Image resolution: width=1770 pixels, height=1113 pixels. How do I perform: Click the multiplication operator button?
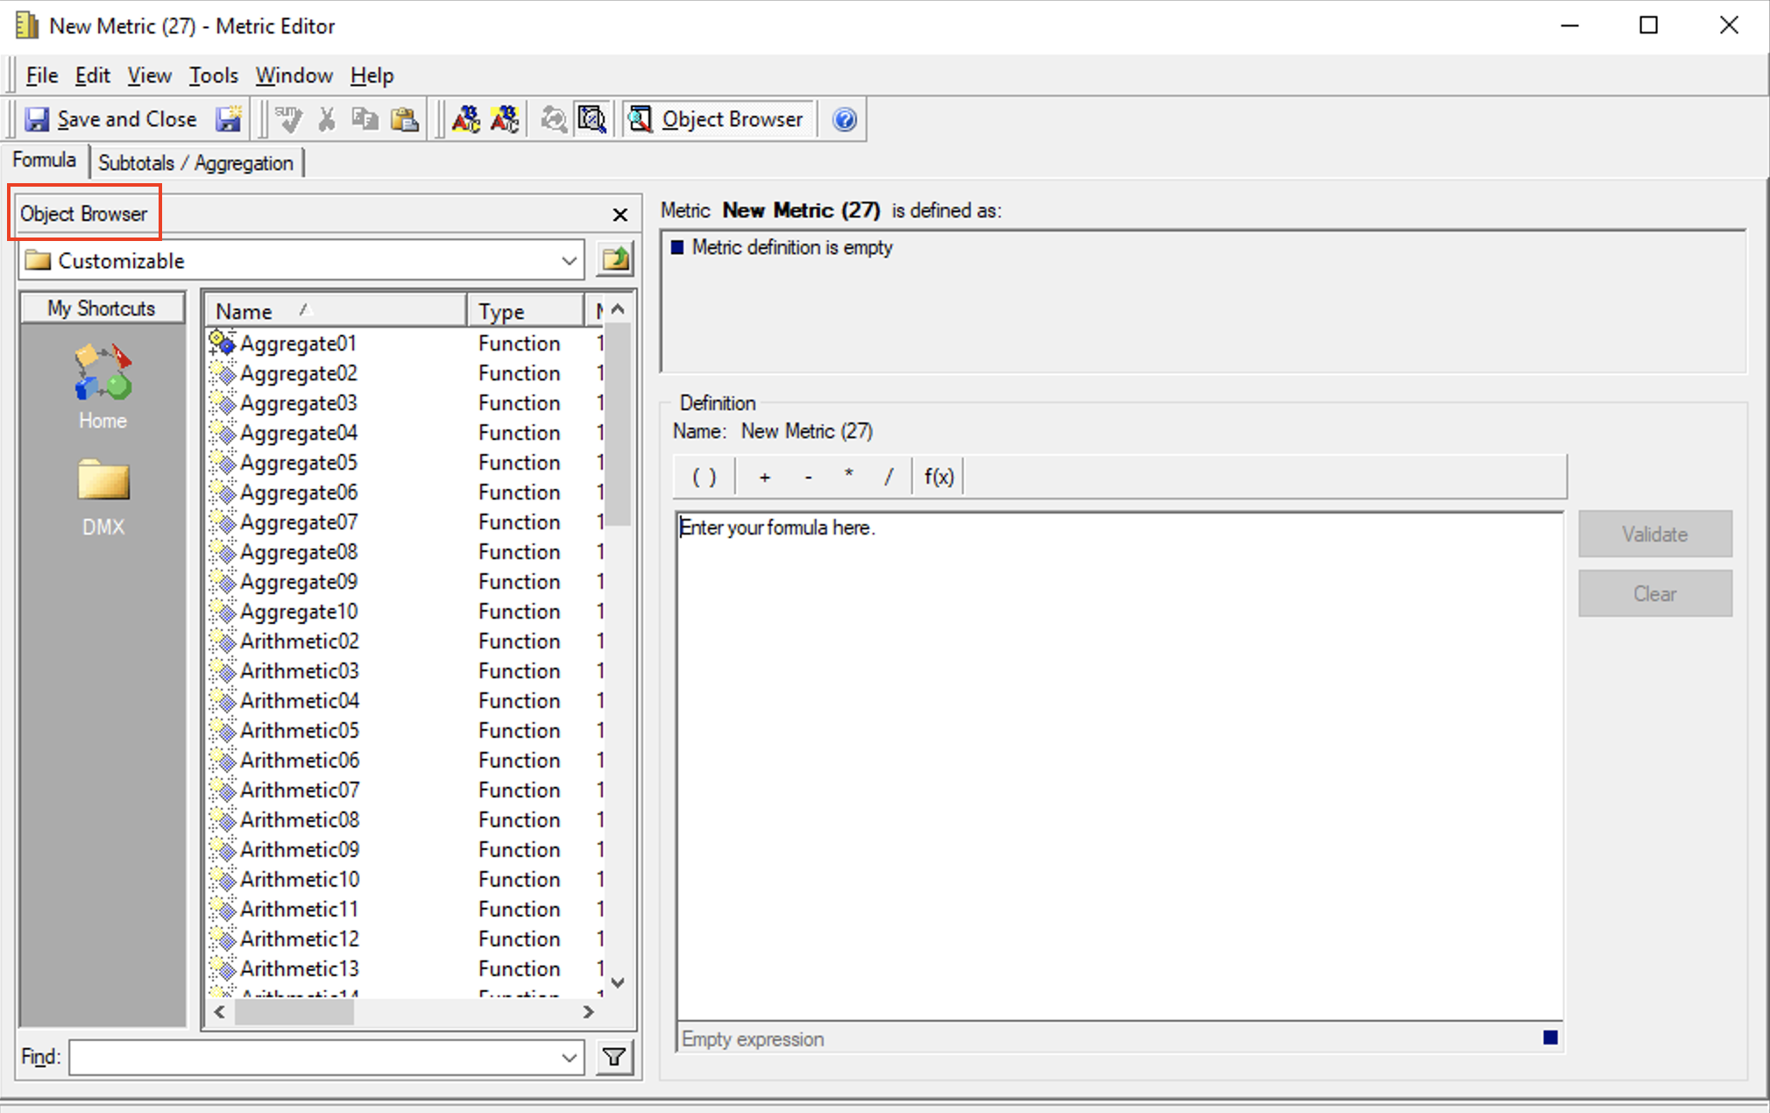tap(847, 476)
